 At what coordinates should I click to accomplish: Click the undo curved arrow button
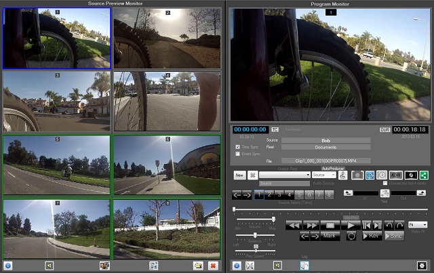click(389, 225)
